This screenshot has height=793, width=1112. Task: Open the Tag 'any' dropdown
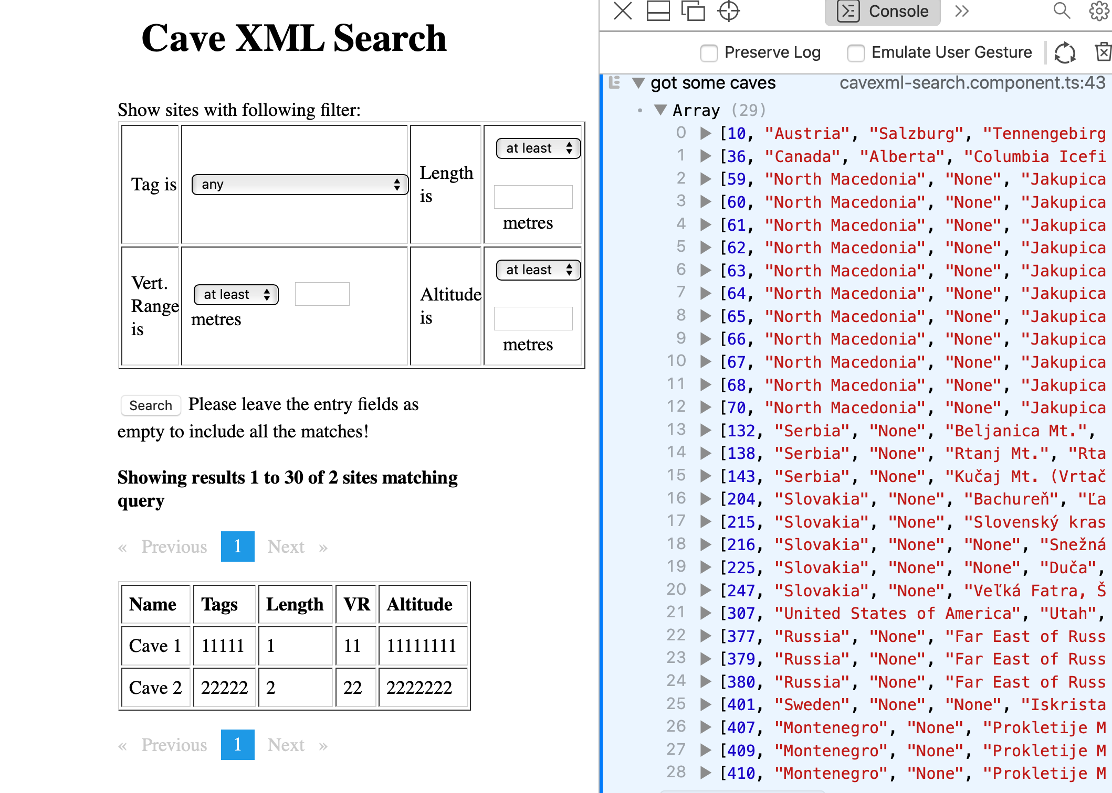(300, 185)
